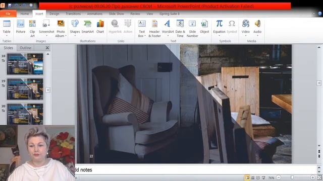Screen dimensions: 323x181
Task: Expand the Equation dropdown arrow
Action: pyautogui.click(x=219, y=36)
